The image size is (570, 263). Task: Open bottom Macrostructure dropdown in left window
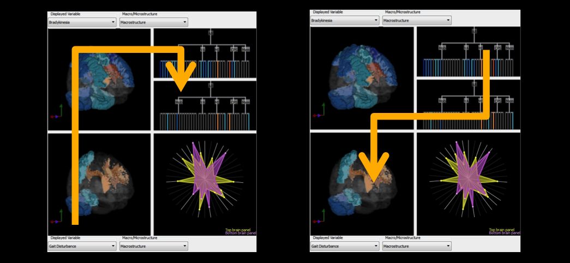pos(153,246)
